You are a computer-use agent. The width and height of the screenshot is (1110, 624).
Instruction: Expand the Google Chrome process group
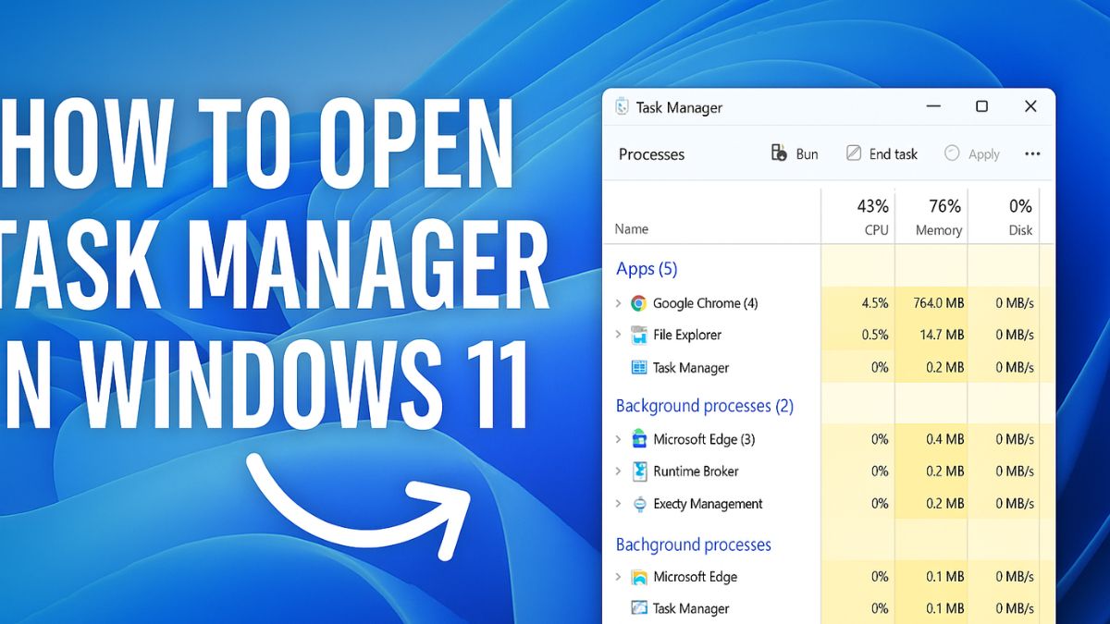coord(619,302)
